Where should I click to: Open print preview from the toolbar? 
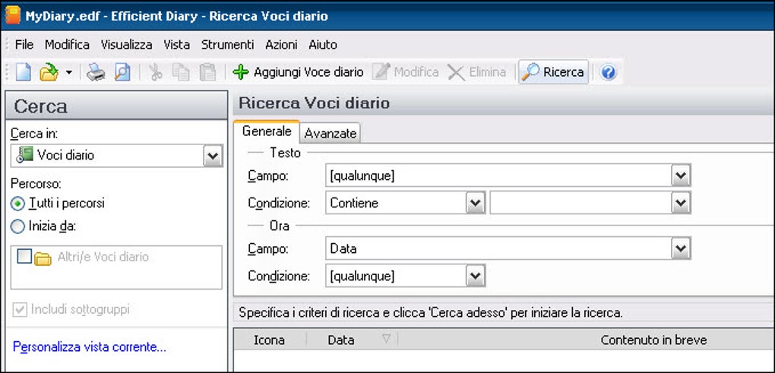pos(122,72)
